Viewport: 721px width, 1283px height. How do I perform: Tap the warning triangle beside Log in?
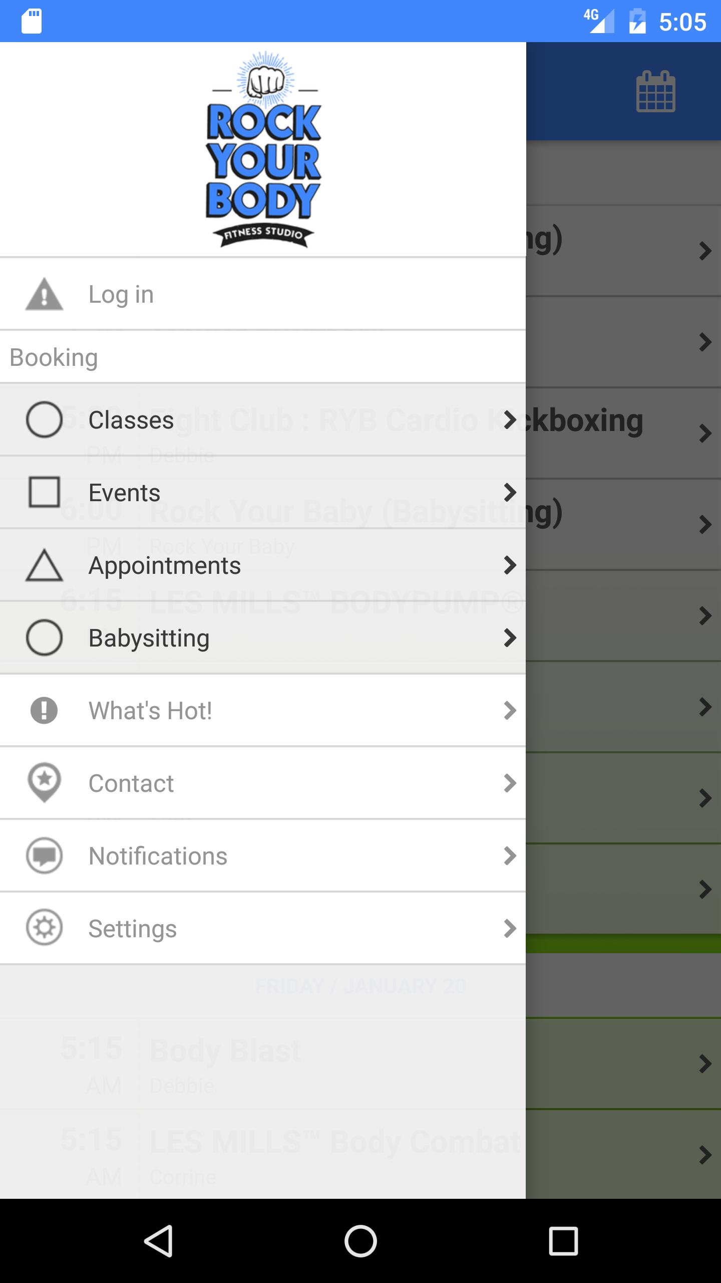pyautogui.click(x=44, y=295)
